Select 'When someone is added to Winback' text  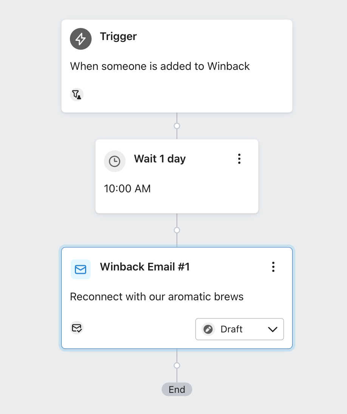point(160,66)
